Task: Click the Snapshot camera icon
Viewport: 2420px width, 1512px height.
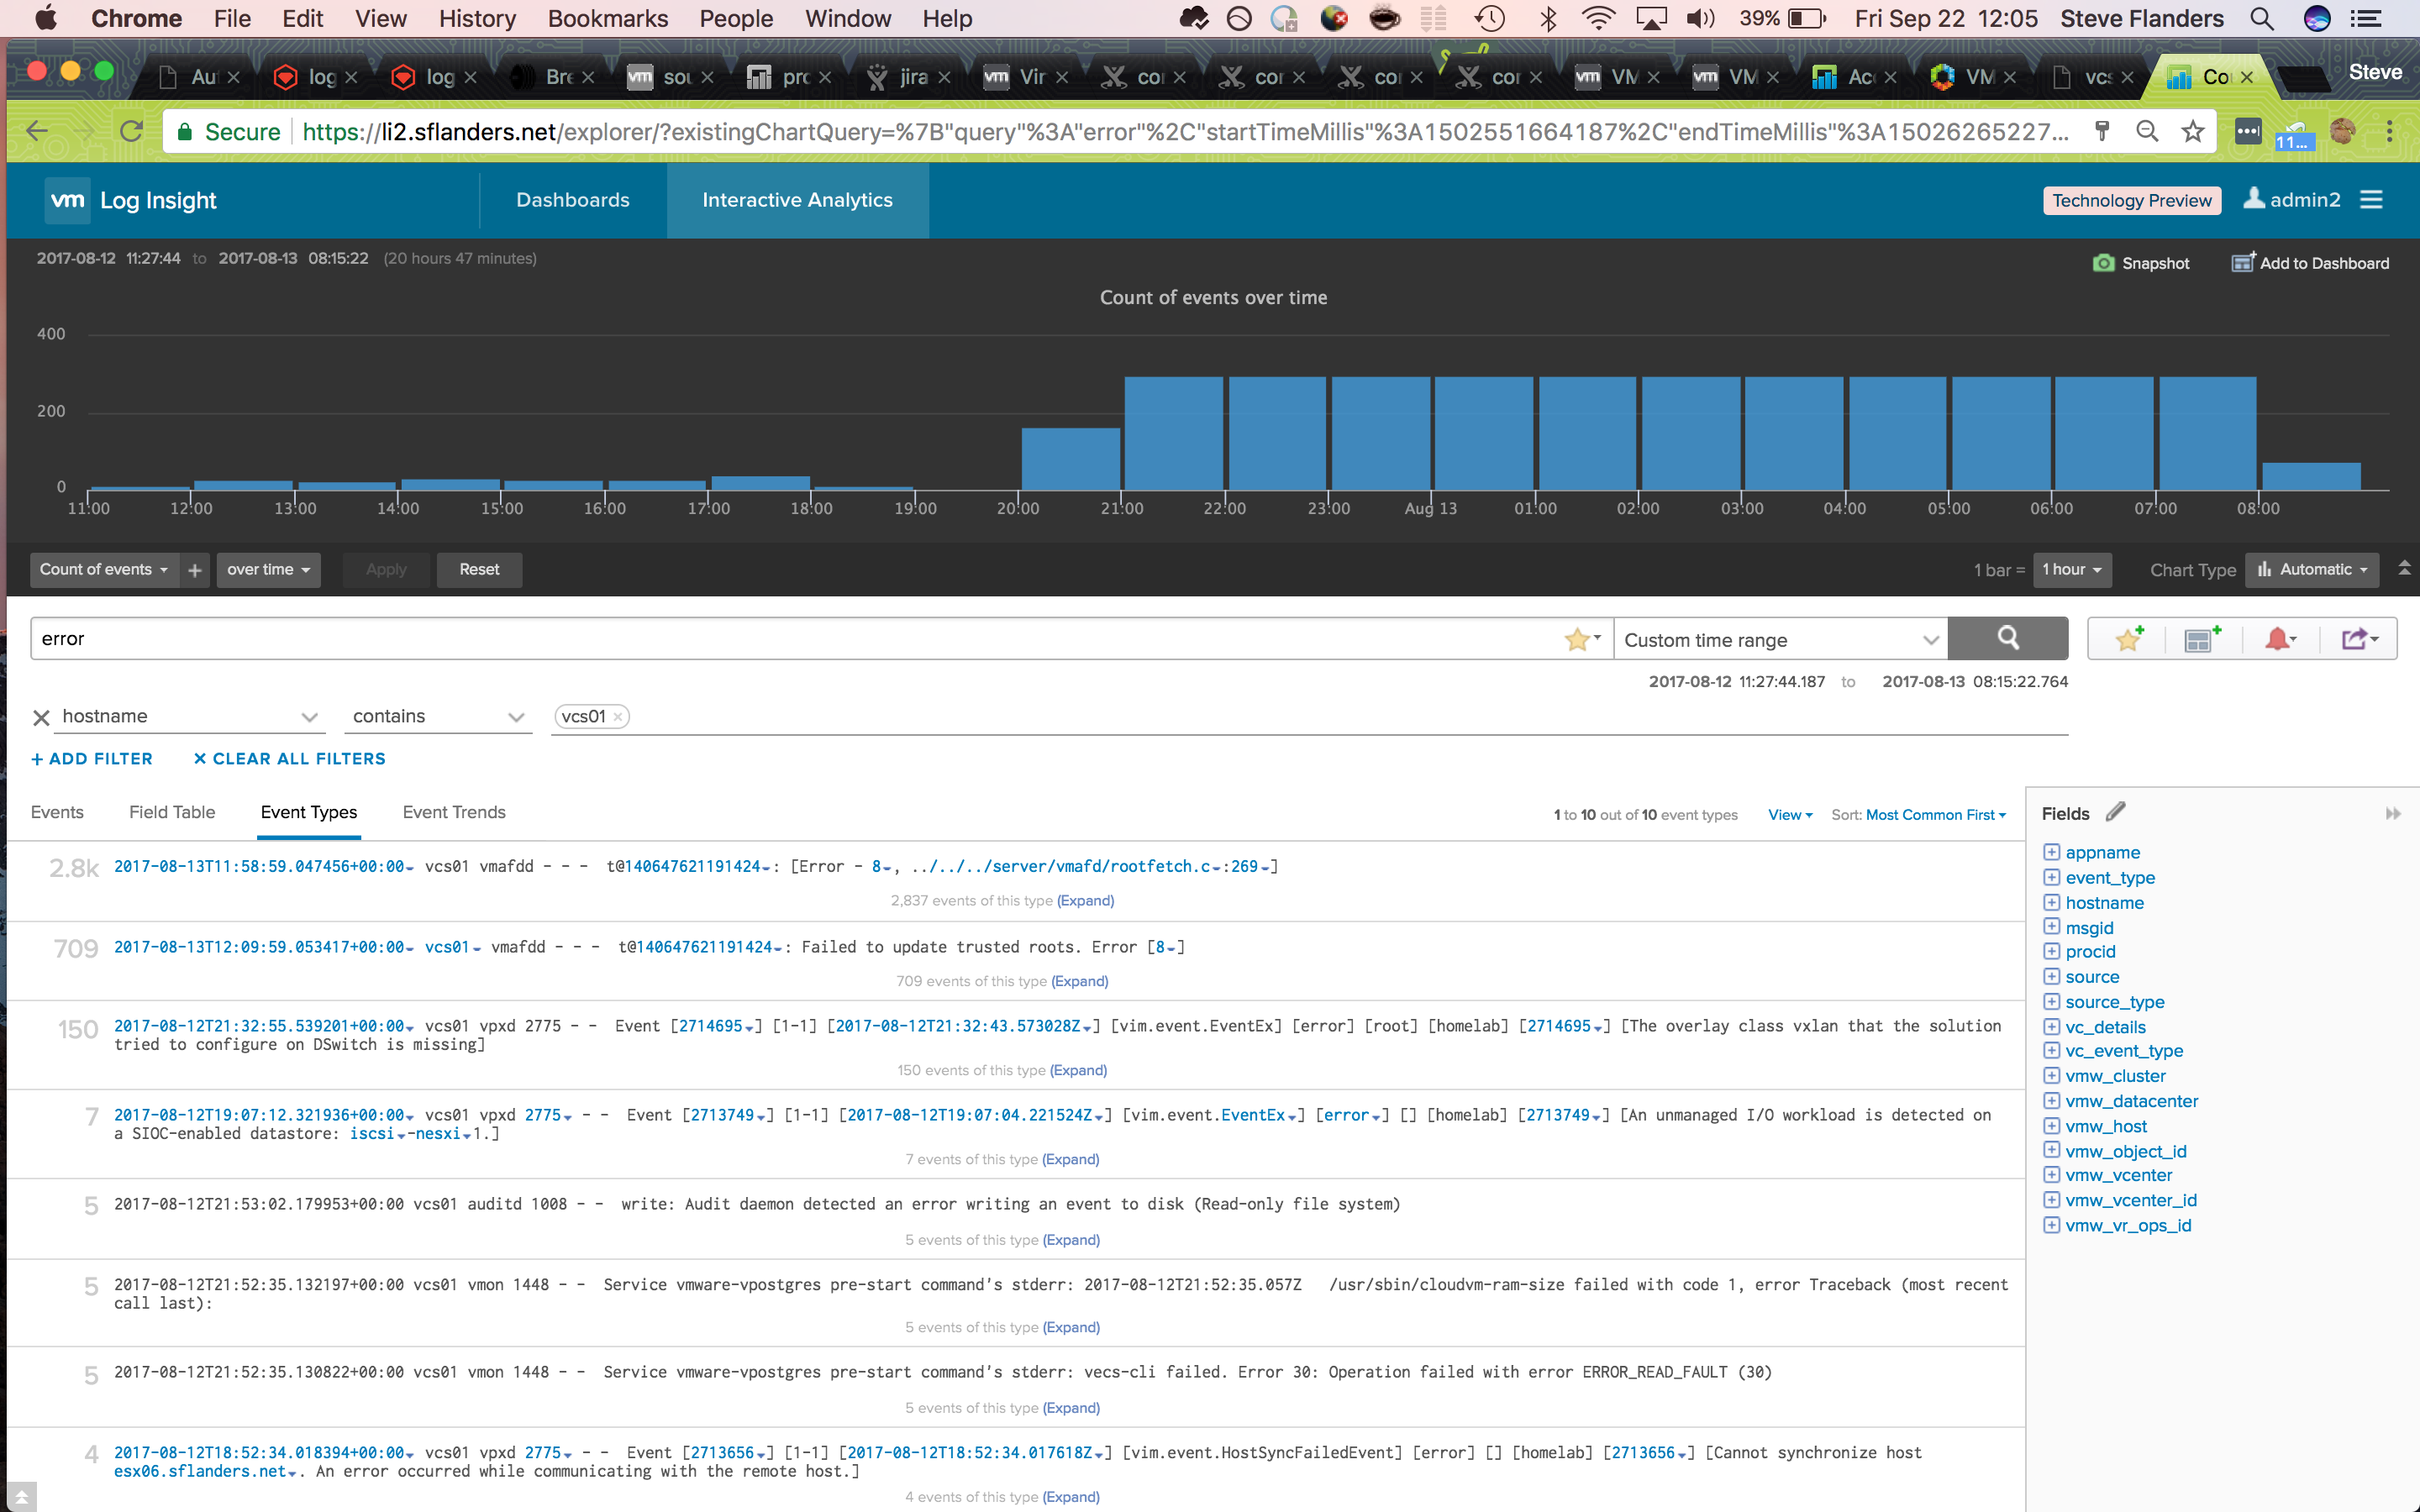Action: tap(2103, 263)
